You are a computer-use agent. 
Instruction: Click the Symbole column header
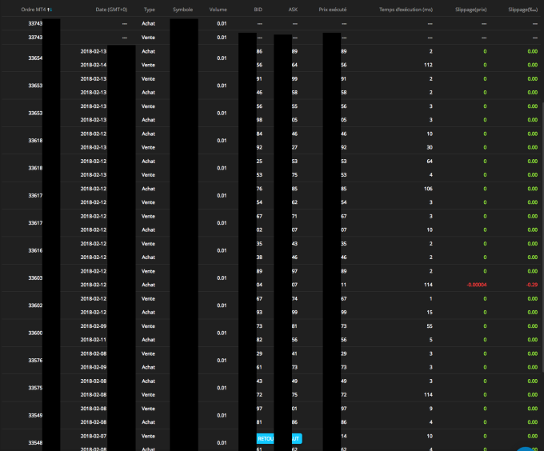(x=183, y=10)
